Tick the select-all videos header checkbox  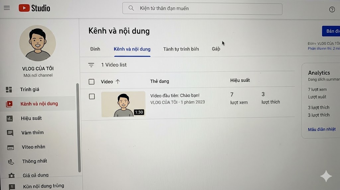(92, 82)
